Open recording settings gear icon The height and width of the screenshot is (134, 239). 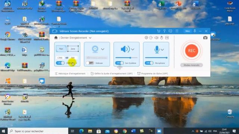146,38
